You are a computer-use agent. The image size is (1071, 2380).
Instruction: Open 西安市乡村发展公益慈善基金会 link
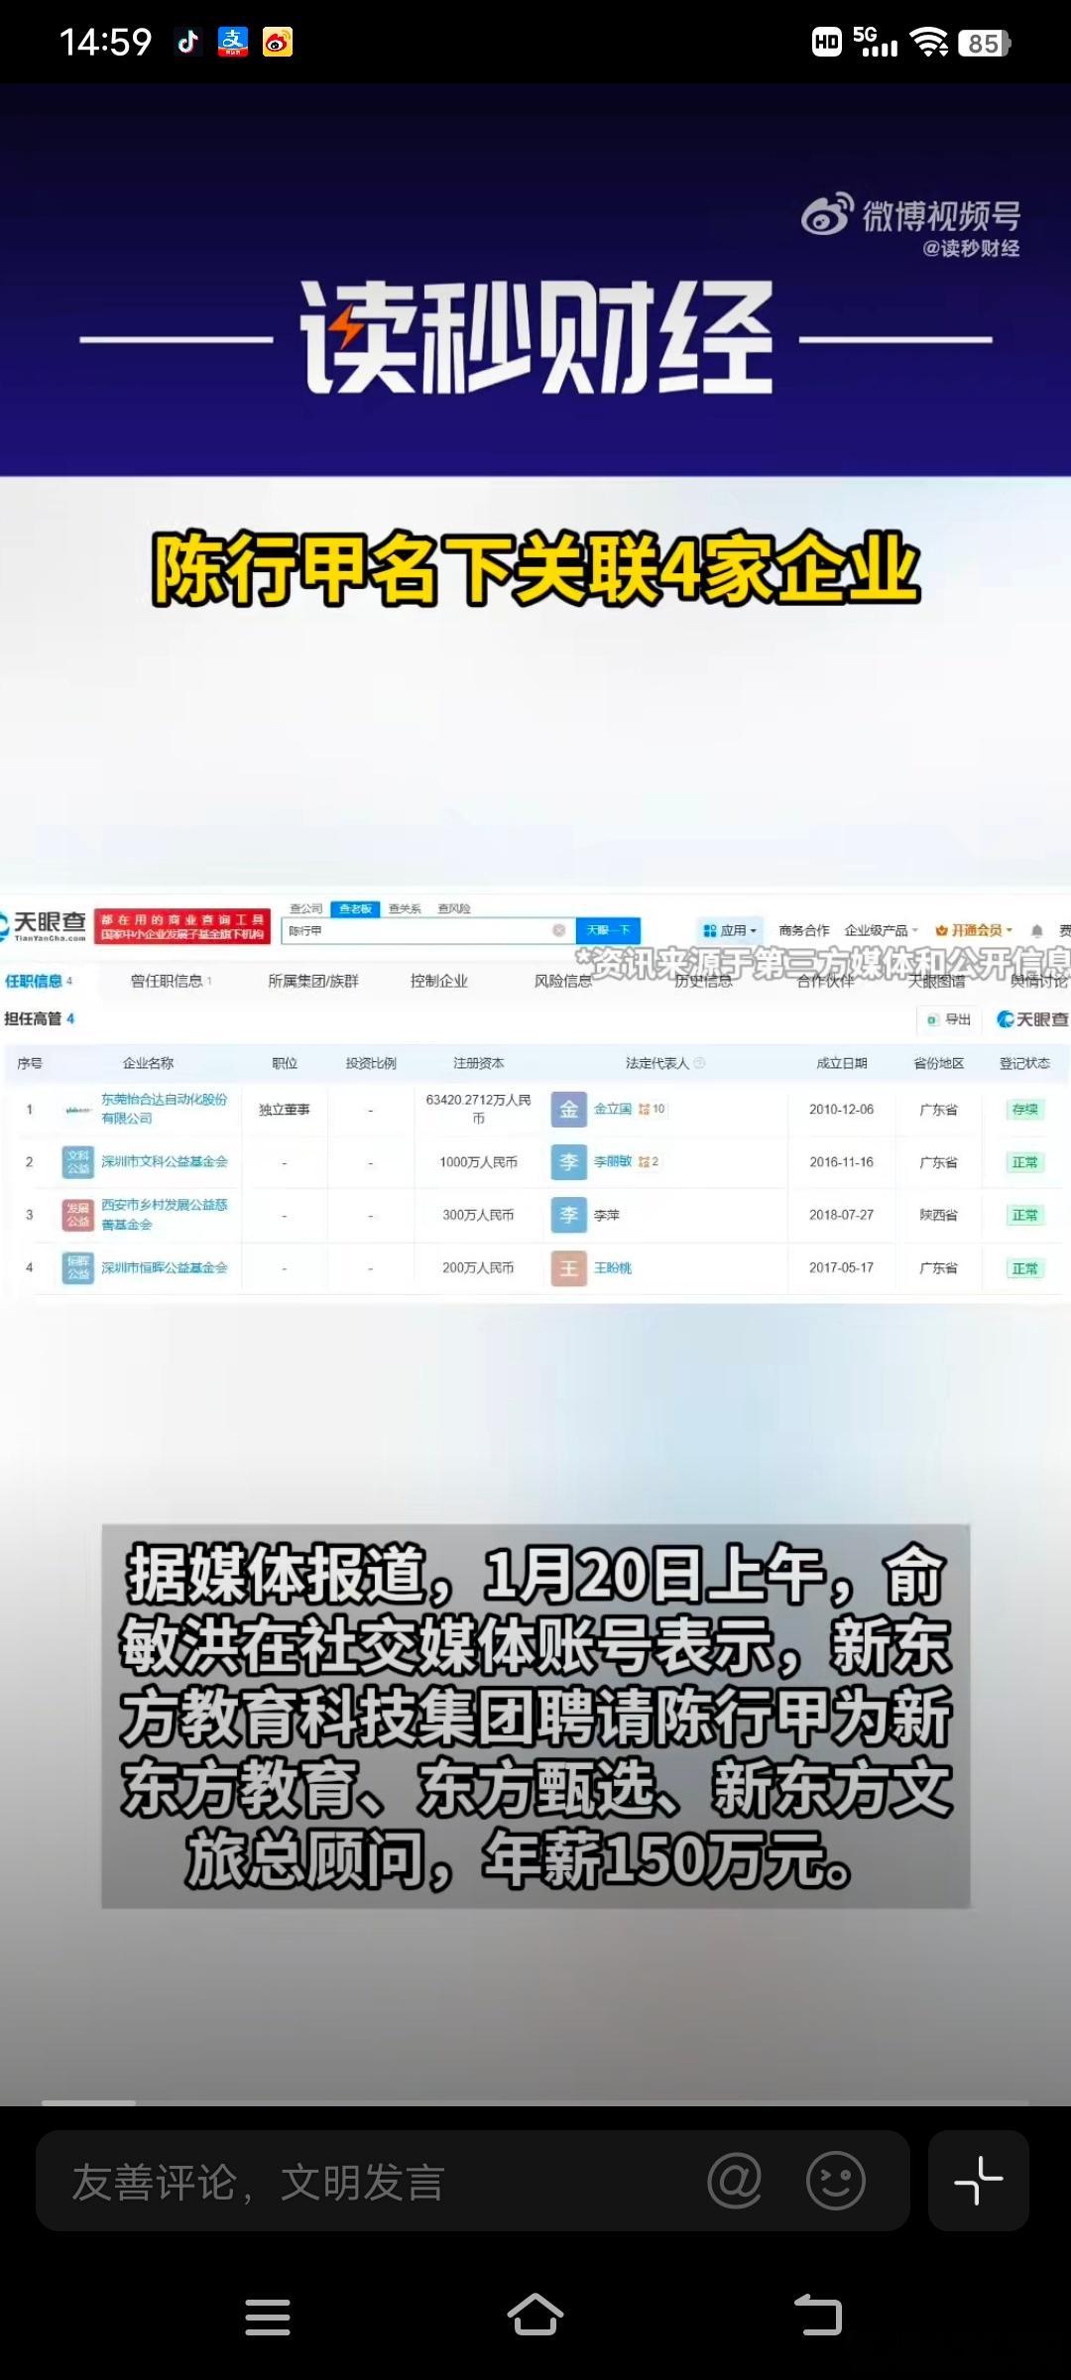(x=165, y=1215)
